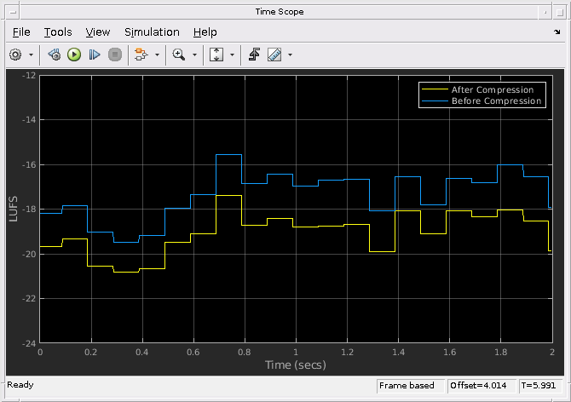Select the zoom in magnifier tool
This screenshot has height=402, width=571.
179,55
